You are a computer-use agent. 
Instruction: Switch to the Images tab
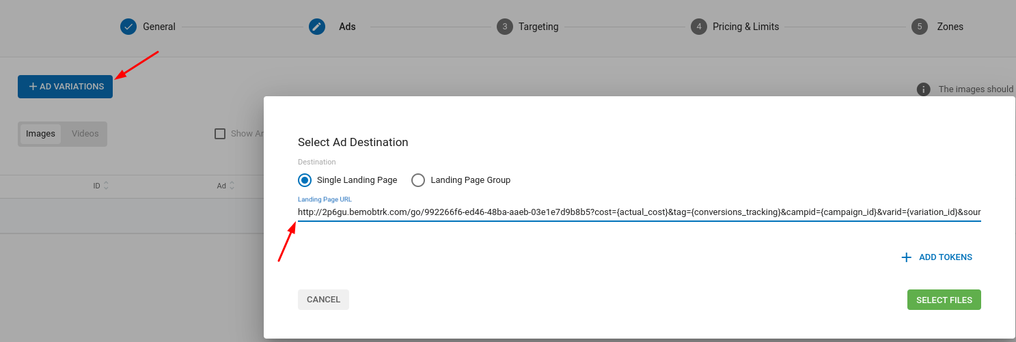click(40, 134)
